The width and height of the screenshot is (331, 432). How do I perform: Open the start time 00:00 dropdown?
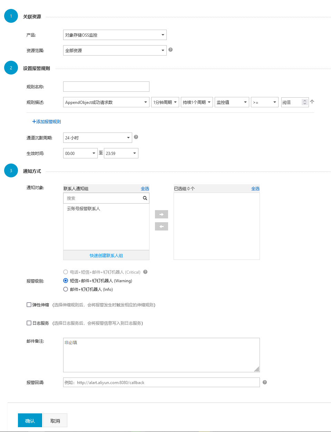[x=80, y=153]
